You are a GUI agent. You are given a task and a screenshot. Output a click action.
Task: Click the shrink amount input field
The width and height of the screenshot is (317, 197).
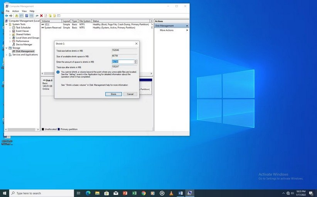tap(123, 62)
